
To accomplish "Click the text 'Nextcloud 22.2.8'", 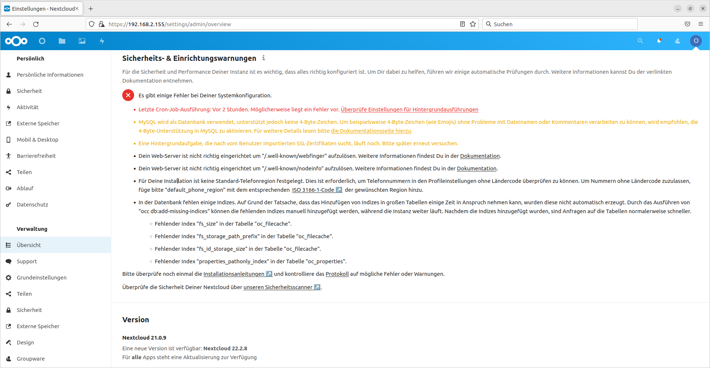I will click(x=225, y=348).
